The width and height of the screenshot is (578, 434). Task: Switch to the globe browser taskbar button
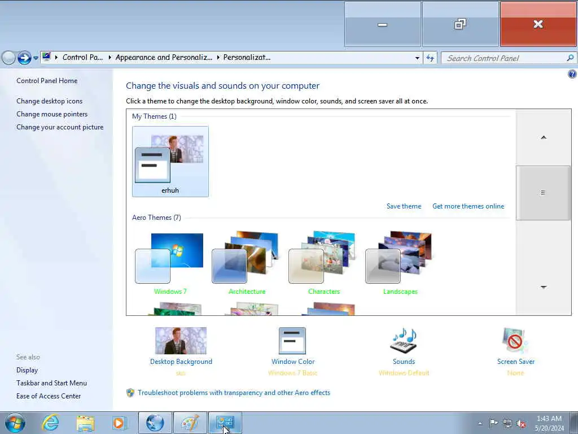[x=155, y=423]
